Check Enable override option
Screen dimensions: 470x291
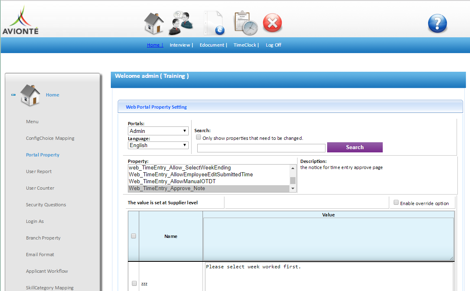pyautogui.click(x=396, y=202)
